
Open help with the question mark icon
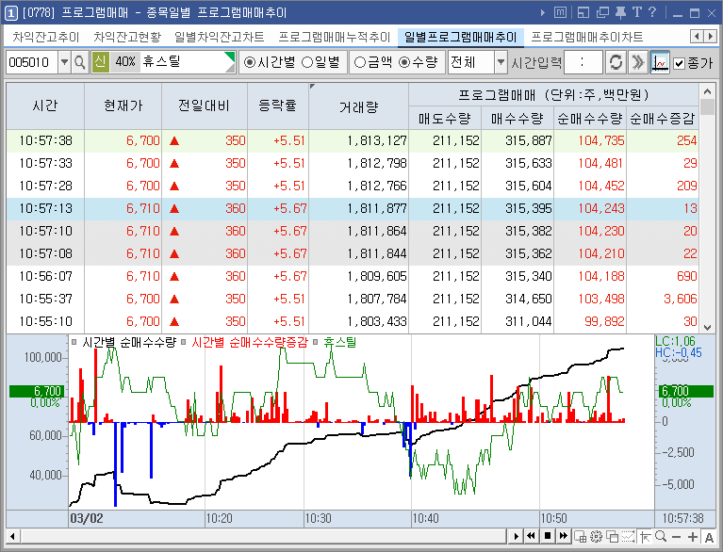click(x=652, y=12)
